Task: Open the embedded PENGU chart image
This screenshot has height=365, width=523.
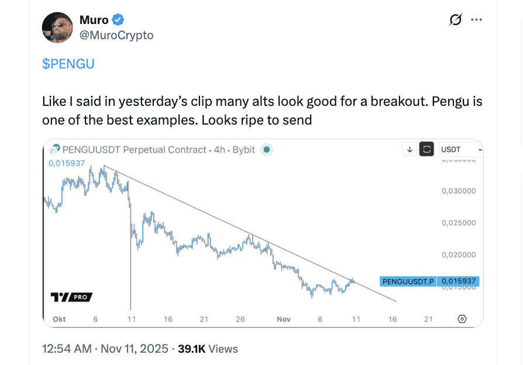Action: [234, 234]
